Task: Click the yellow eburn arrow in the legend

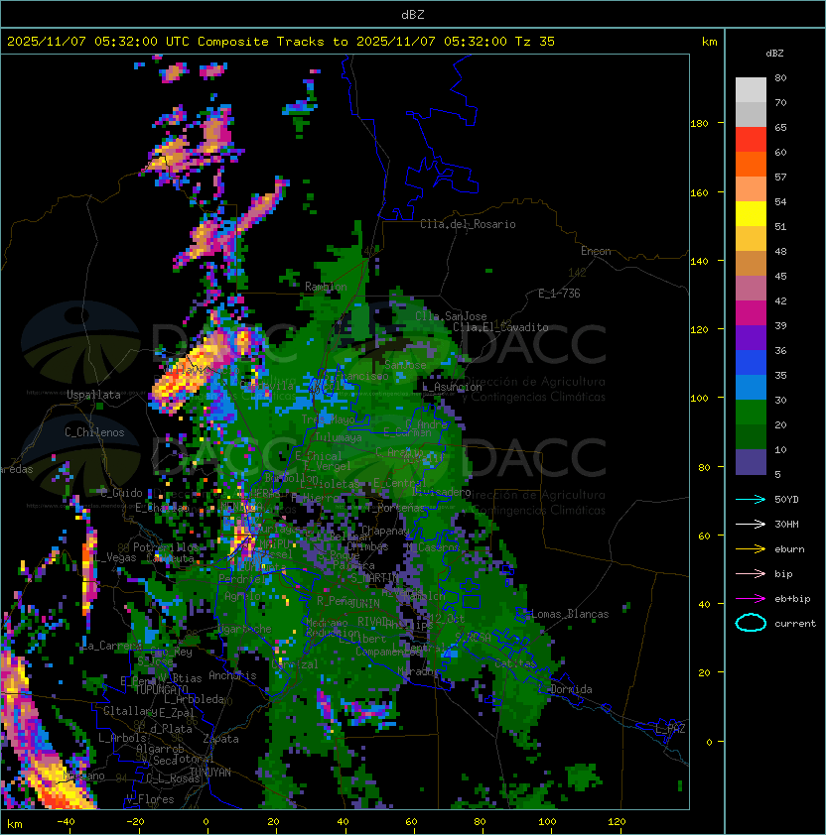Action: (751, 549)
